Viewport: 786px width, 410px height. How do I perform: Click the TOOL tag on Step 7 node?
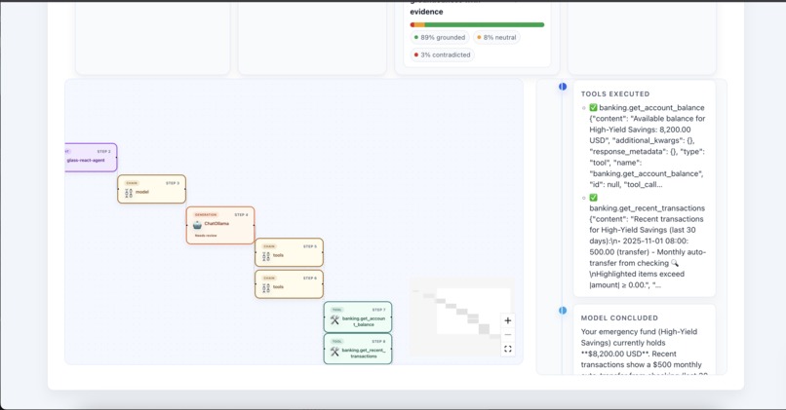coord(336,310)
